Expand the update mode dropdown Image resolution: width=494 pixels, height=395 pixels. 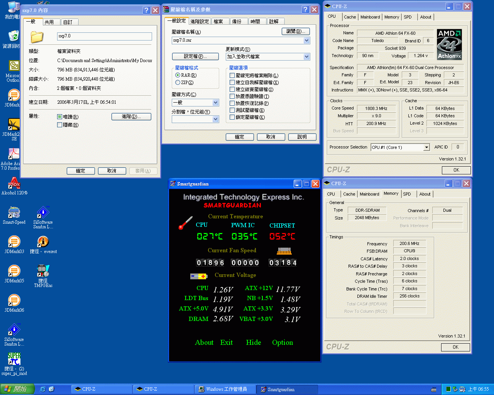306,57
